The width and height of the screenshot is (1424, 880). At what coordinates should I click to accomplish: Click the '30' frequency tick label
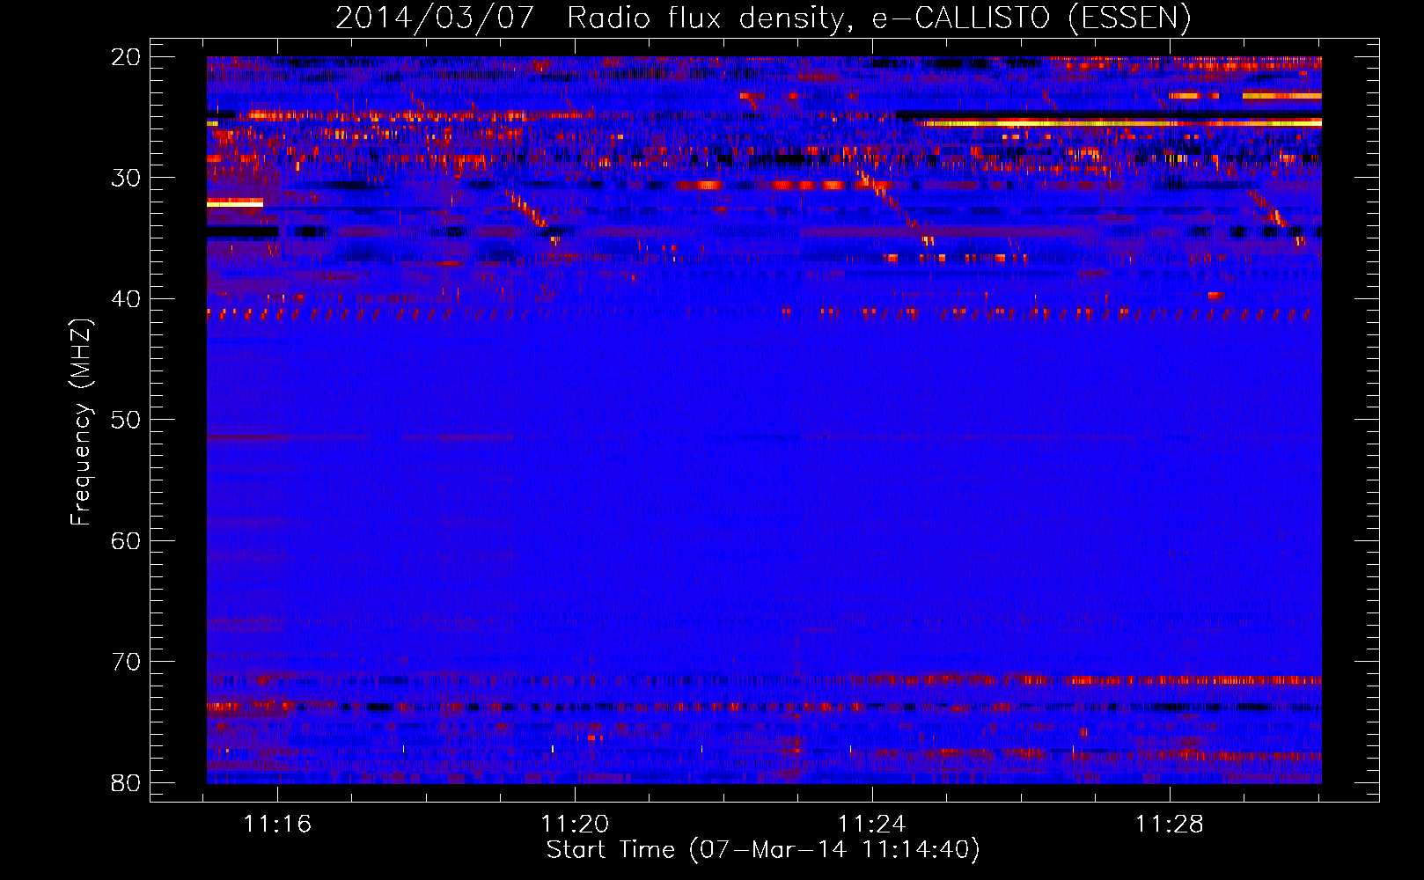tap(126, 178)
